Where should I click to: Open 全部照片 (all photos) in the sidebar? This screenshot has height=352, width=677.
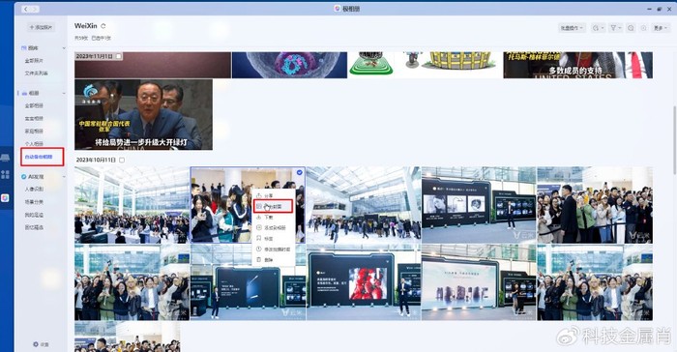point(34,61)
